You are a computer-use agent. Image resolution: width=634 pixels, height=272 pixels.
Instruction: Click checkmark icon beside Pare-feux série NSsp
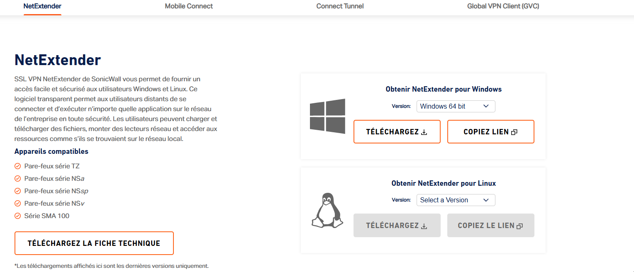tap(18, 191)
